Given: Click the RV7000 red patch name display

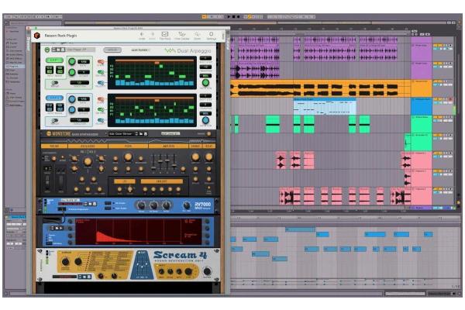Looking at the screenshot, I should 71,204.
